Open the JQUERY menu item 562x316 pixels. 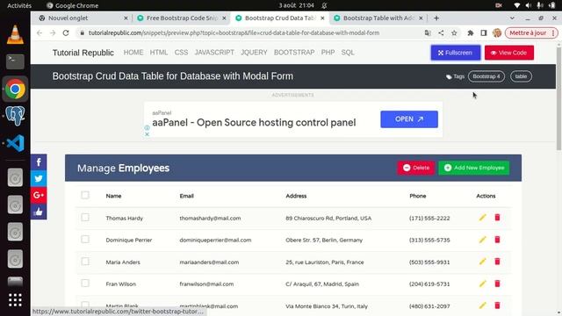click(254, 53)
